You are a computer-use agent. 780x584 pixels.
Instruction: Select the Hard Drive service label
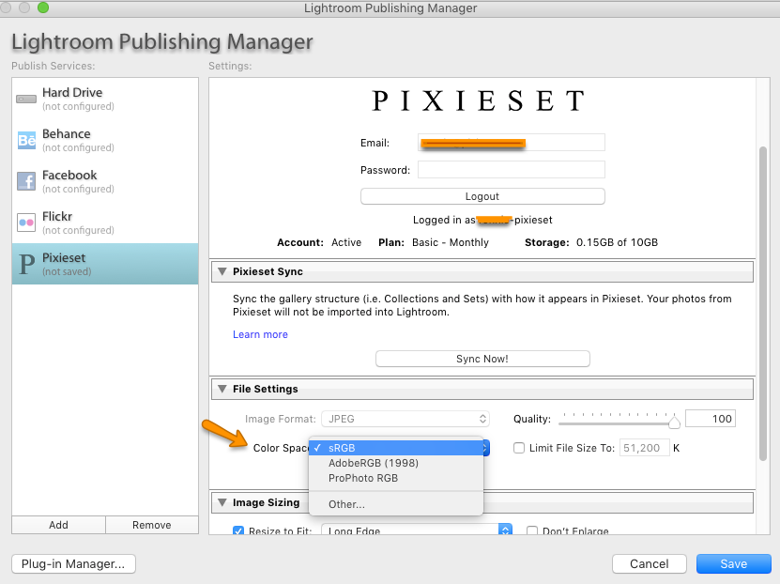point(72,93)
